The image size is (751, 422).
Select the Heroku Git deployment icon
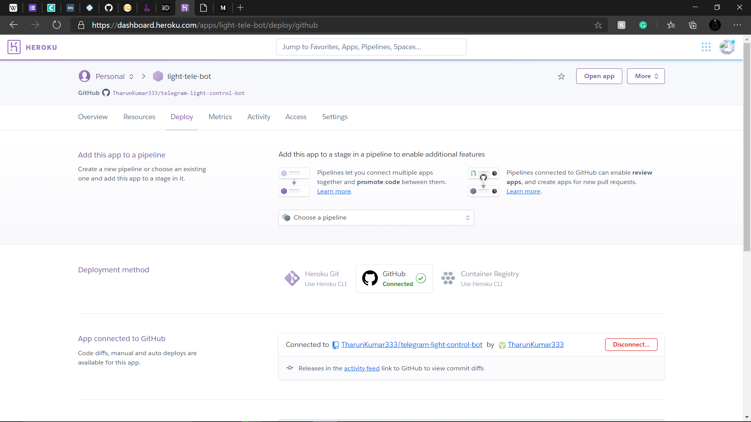click(x=292, y=279)
